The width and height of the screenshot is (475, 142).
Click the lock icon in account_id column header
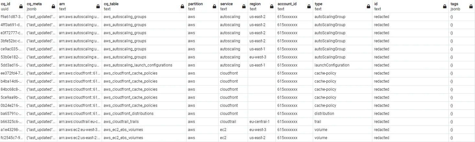click(309, 6)
